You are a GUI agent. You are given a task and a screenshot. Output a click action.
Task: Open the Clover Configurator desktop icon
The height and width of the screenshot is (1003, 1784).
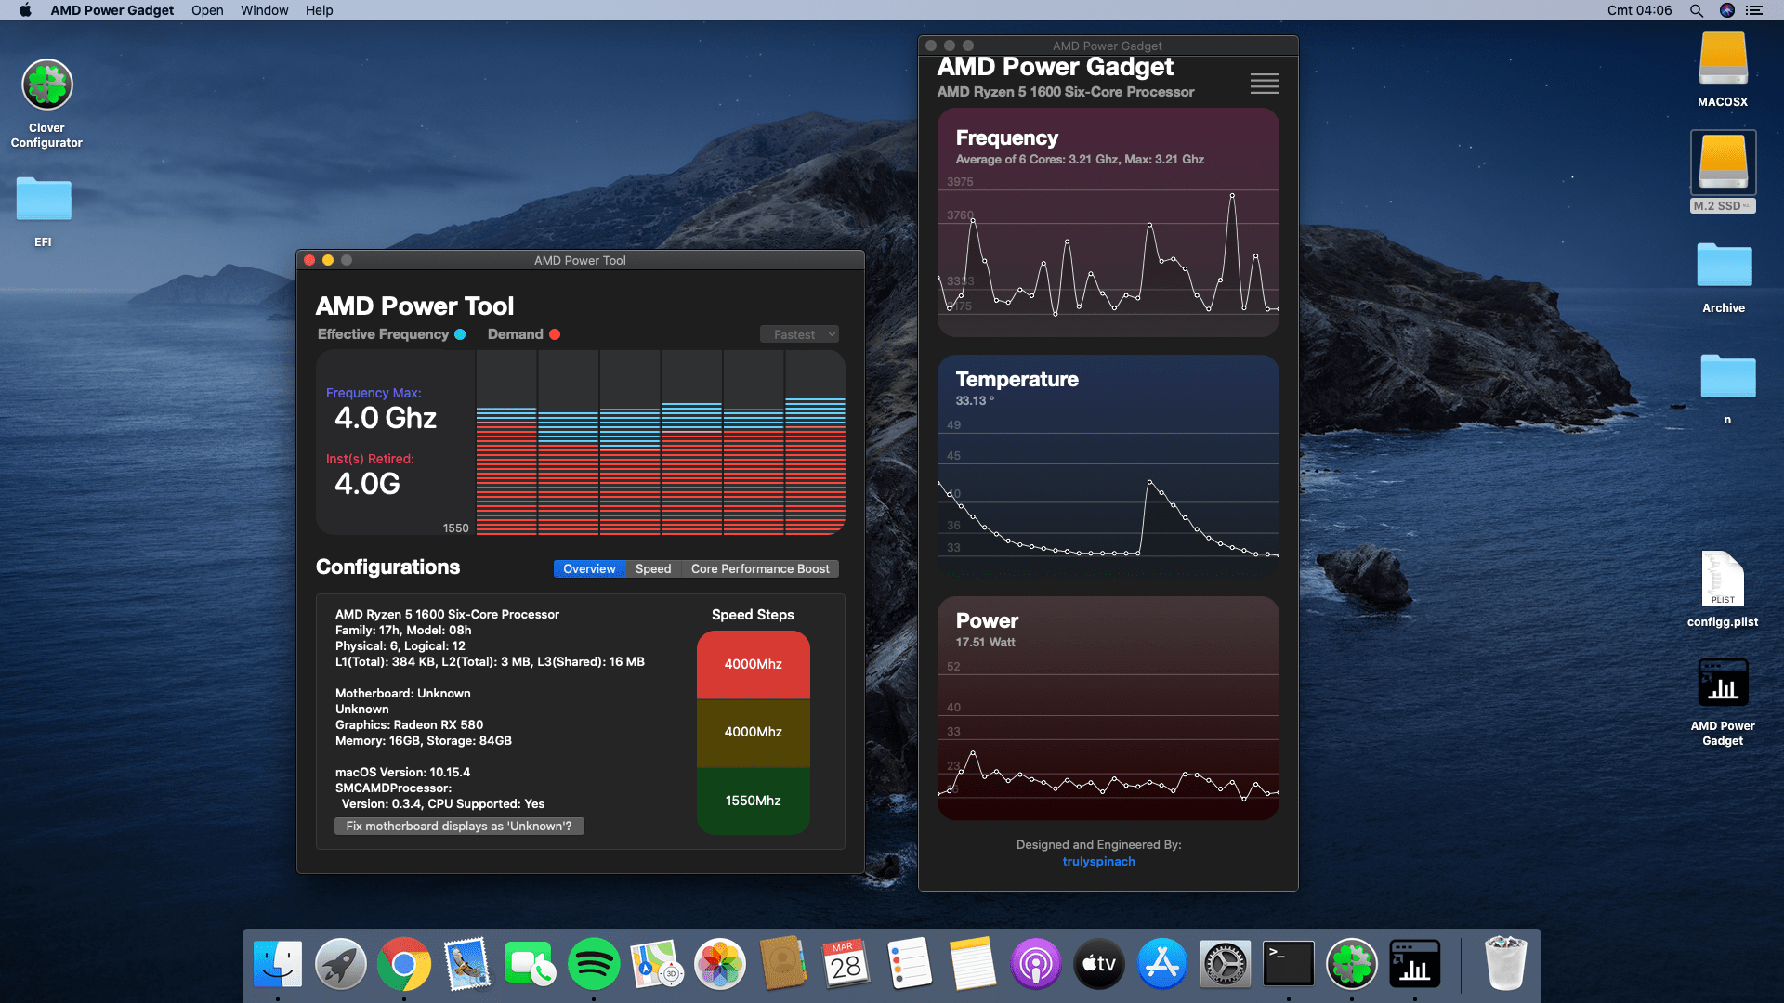tap(47, 85)
